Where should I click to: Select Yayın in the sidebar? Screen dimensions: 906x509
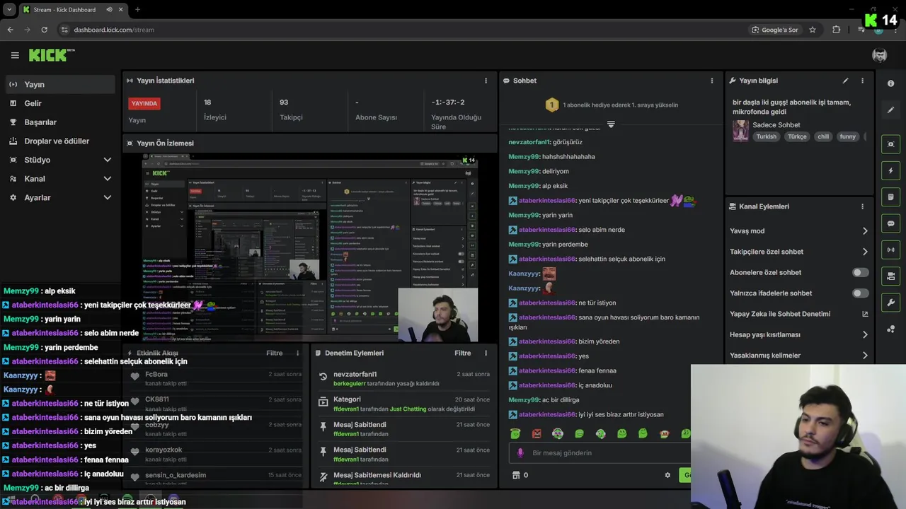click(60, 84)
